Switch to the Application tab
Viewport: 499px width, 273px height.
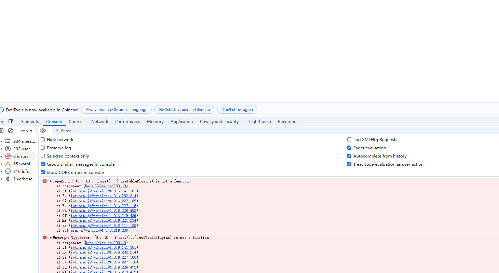[181, 121]
